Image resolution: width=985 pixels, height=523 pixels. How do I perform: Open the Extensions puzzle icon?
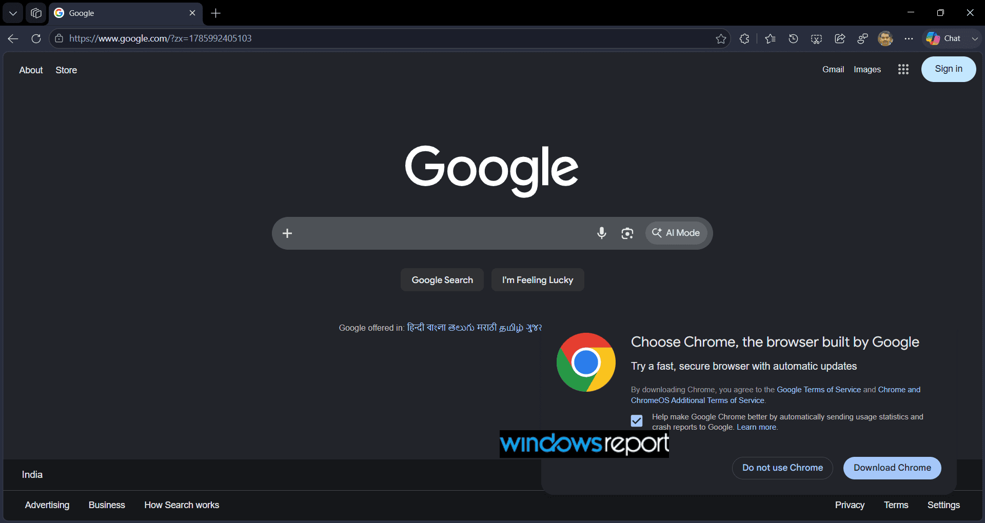pos(744,38)
